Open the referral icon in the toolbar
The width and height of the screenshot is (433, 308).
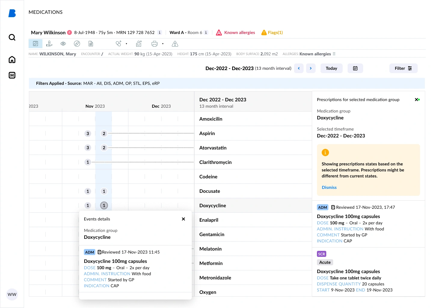coord(139,44)
